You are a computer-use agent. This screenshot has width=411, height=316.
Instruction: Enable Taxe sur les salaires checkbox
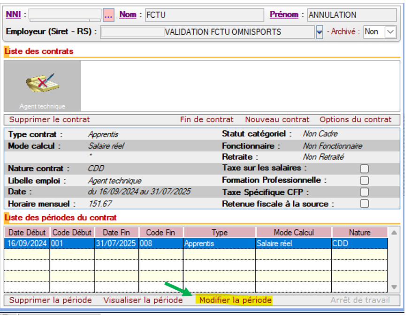tap(364, 169)
